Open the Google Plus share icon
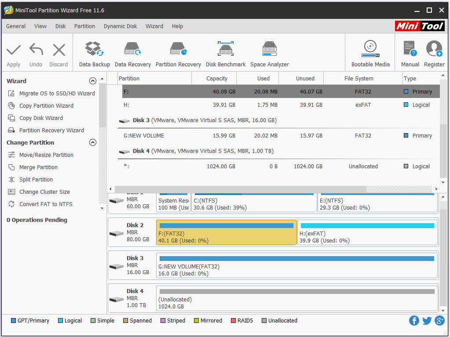This screenshot has height=337, width=450. pyautogui.click(x=440, y=321)
